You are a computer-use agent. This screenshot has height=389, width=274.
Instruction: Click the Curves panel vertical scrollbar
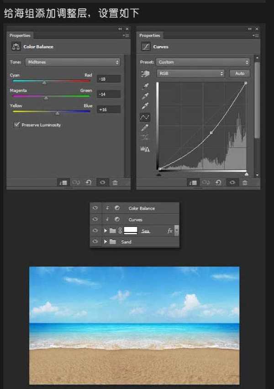click(257, 100)
